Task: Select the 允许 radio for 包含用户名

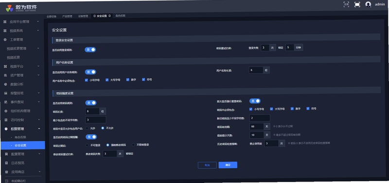Action: pyautogui.click(x=87, y=128)
